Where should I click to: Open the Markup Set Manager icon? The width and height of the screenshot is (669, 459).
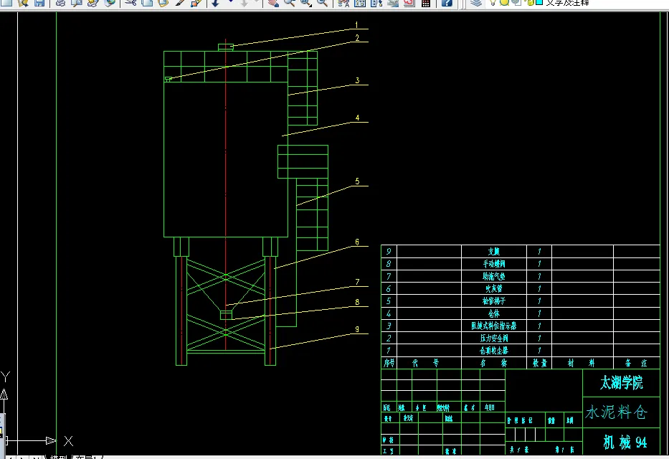pos(409,3)
